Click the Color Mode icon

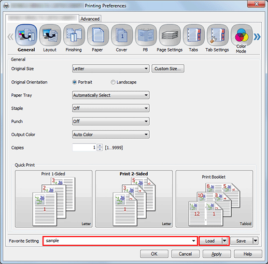pos(242,35)
